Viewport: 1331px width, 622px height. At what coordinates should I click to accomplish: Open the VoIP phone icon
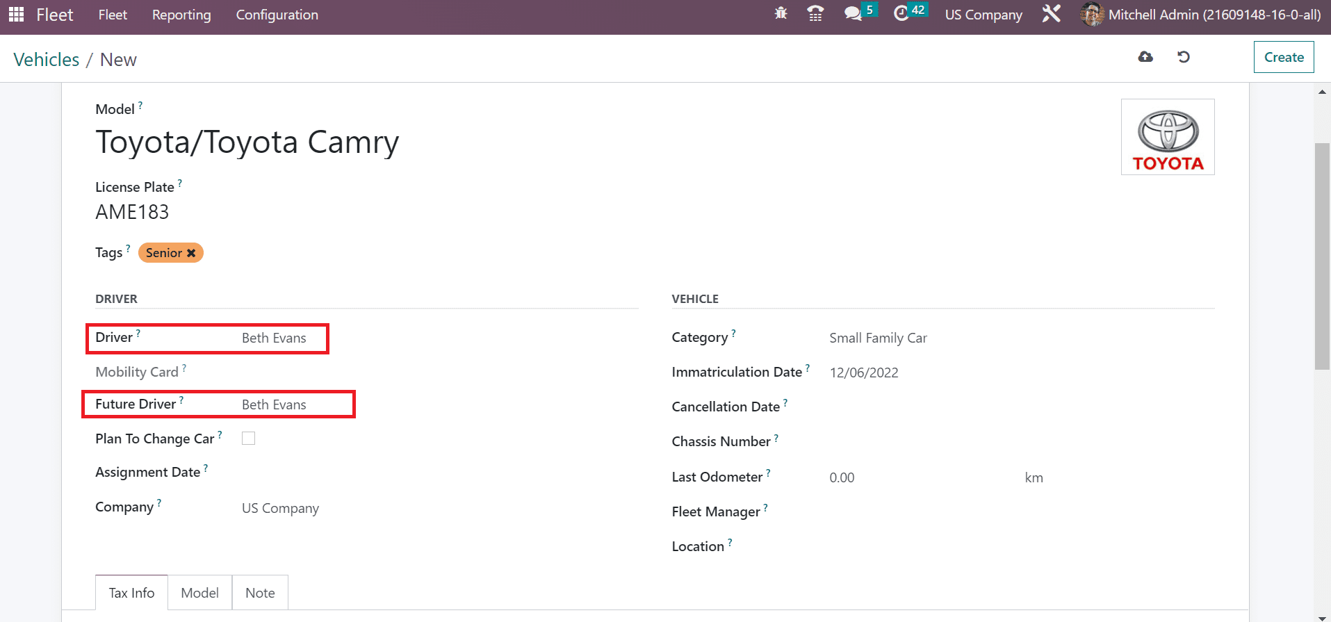(x=815, y=14)
